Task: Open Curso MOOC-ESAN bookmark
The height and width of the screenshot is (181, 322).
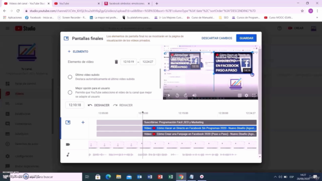Action: [x=278, y=18]
